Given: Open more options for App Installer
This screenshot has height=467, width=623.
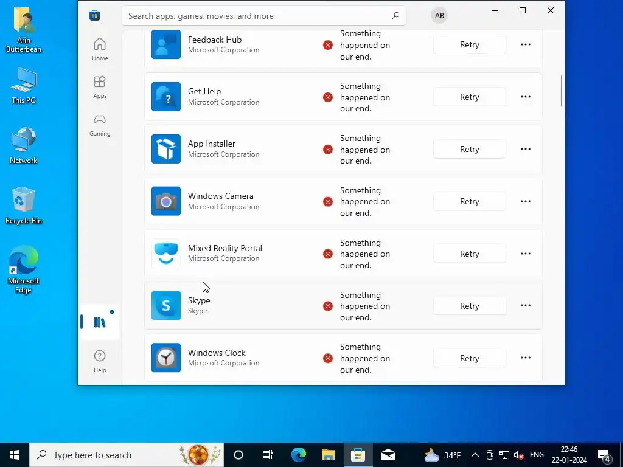Looking at the screenshot, I should (x=525, y=149).
